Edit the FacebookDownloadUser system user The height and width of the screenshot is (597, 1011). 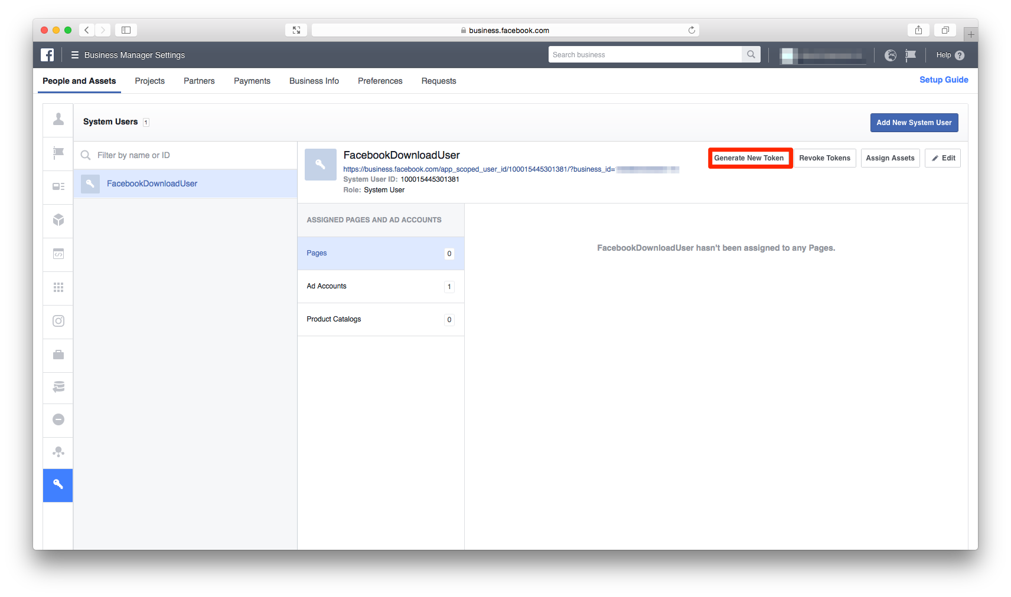click(x=942, y=158)
